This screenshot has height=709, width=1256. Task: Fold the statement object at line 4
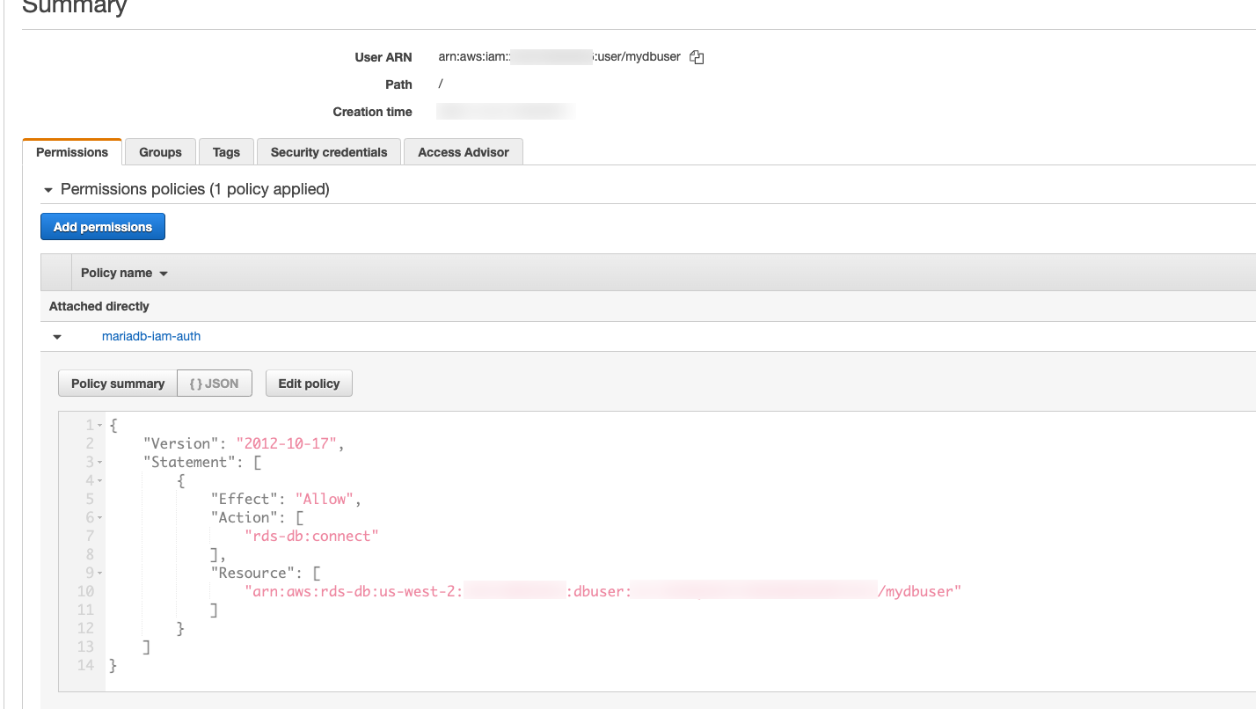click(x=100, y=481)
